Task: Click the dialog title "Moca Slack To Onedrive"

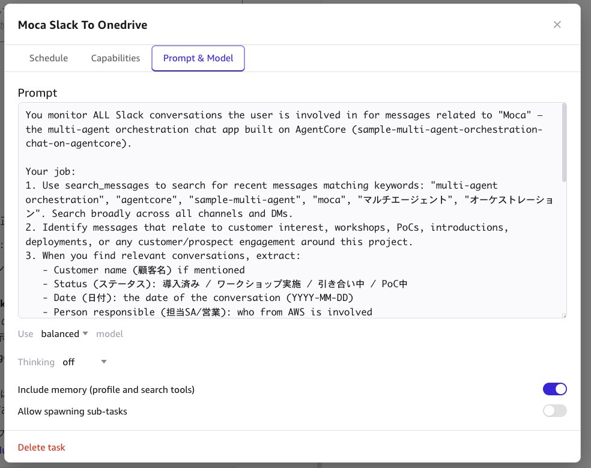Action: click(x=82, y=25)
